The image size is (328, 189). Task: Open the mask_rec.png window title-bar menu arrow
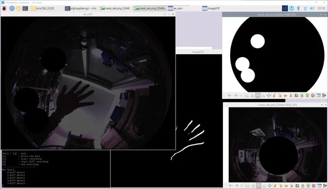pyautogui.click(x=321, y=14)
